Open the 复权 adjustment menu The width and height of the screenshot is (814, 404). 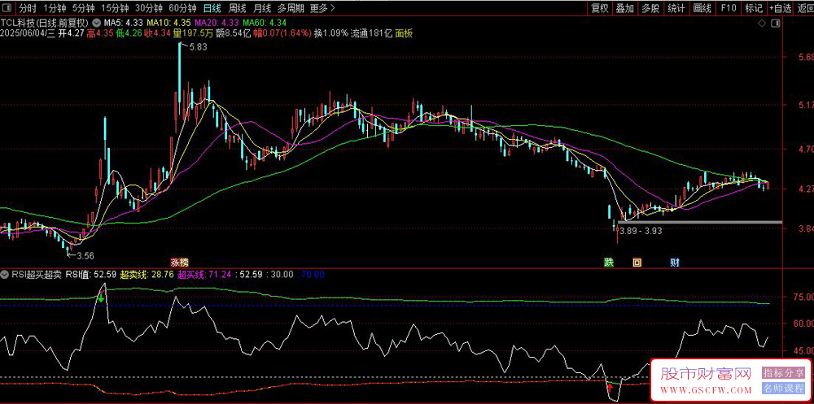[x=600, y=8]
